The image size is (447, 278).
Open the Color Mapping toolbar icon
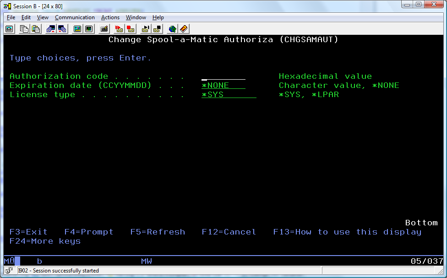coord(89,29)
